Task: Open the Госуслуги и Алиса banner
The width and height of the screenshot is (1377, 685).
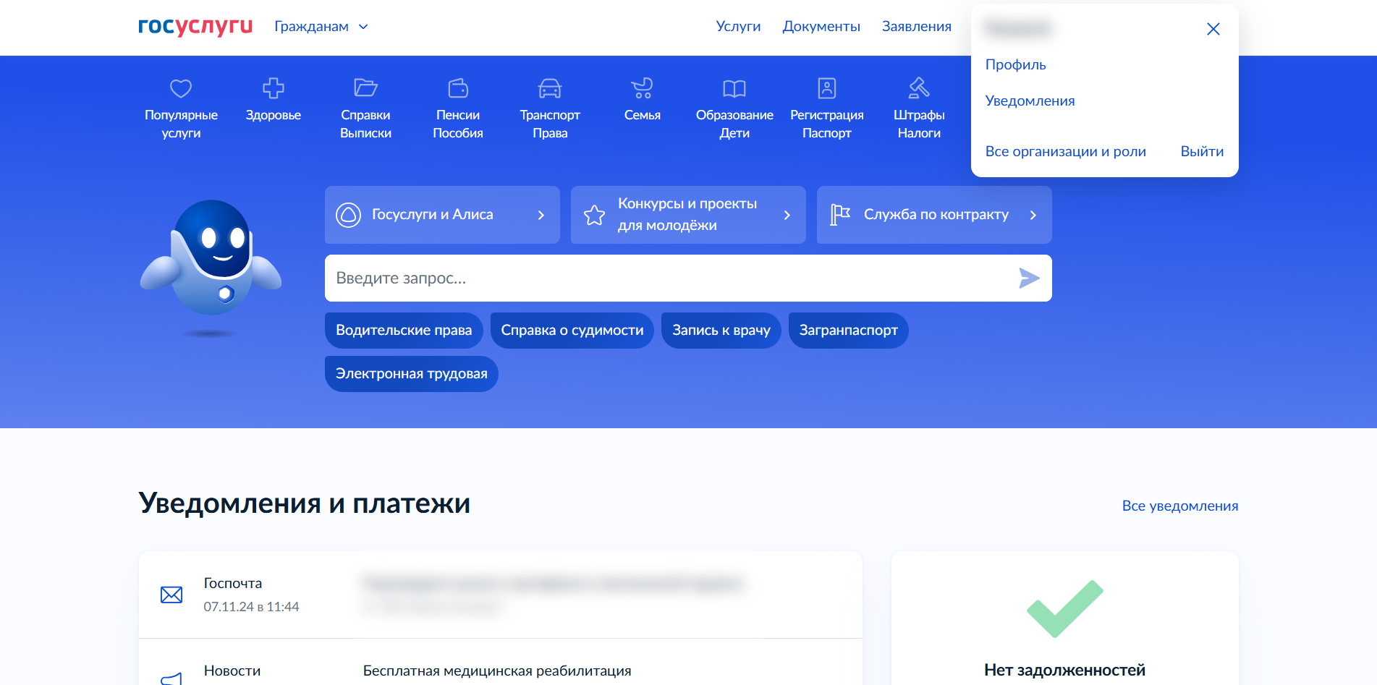Action: click(x=441, y=215)
